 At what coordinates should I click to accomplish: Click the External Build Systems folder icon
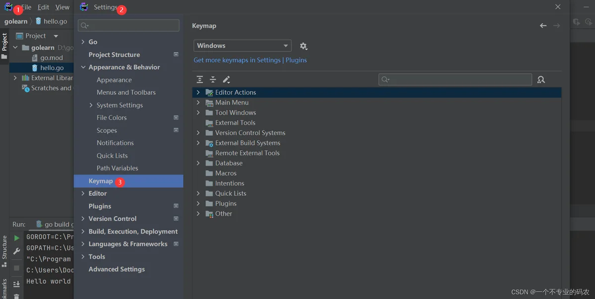tap(209, 143)
